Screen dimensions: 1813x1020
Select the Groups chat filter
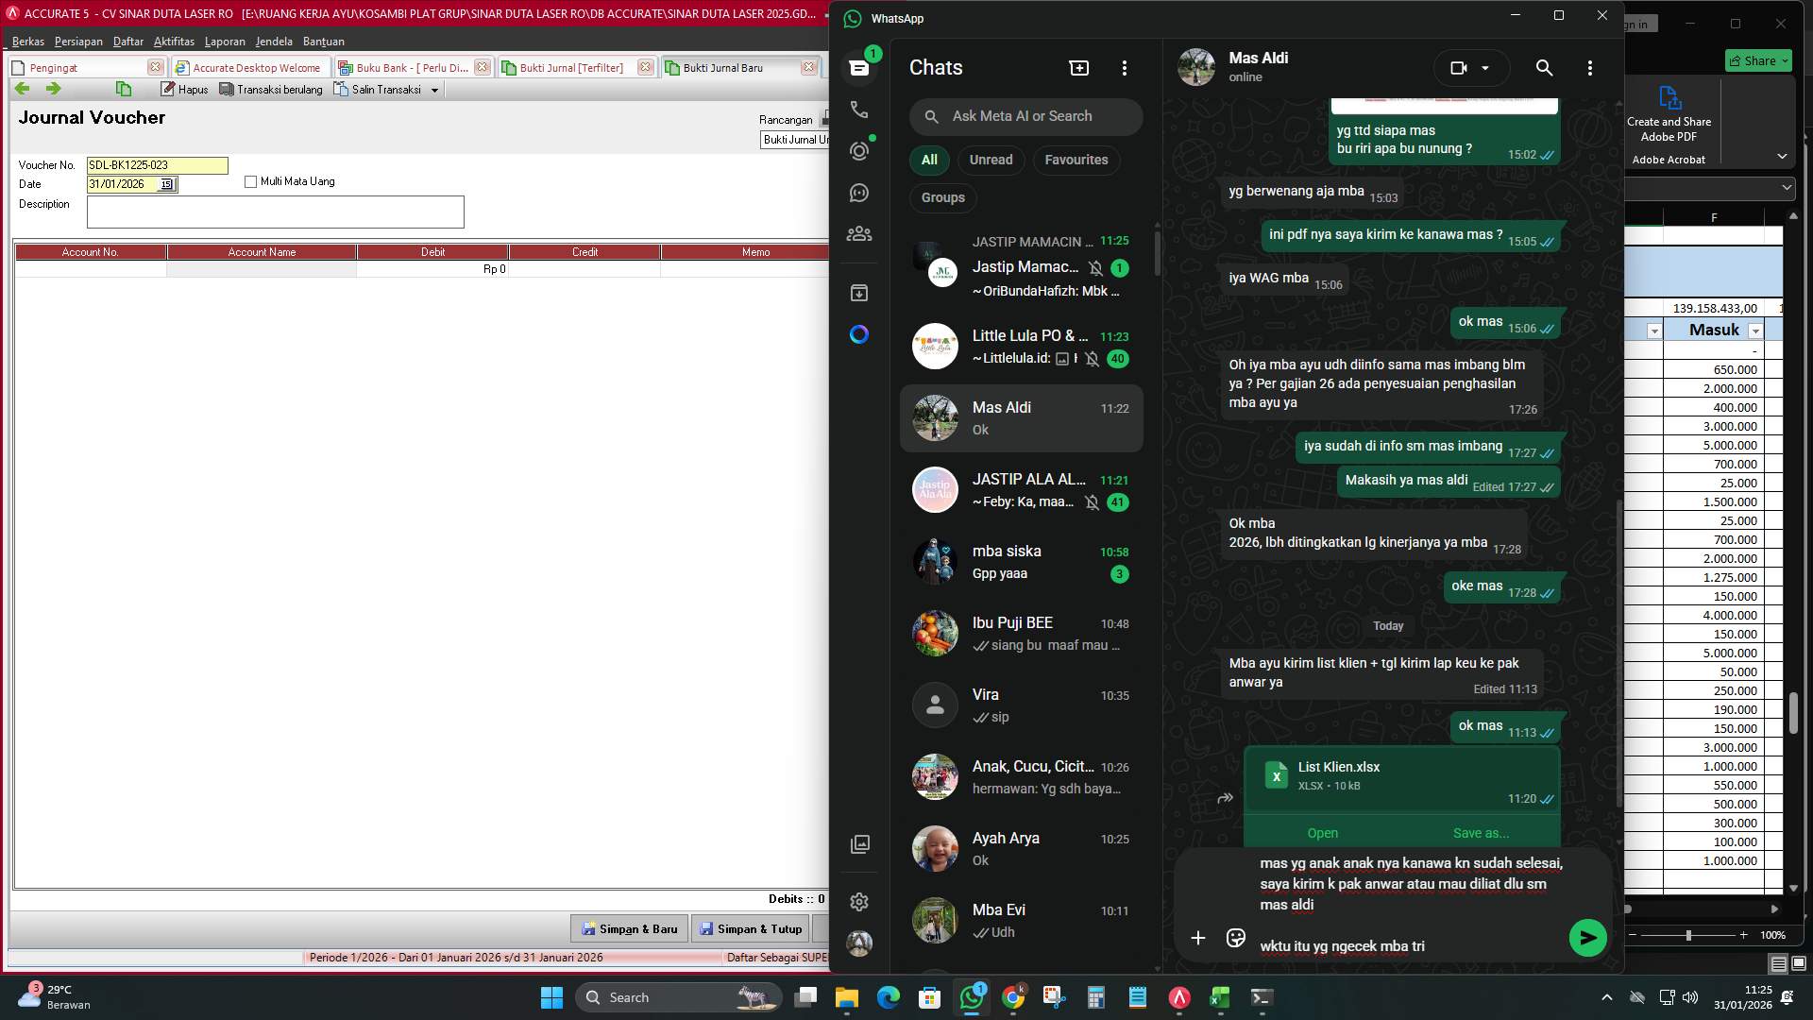click(x=941, y=197)
